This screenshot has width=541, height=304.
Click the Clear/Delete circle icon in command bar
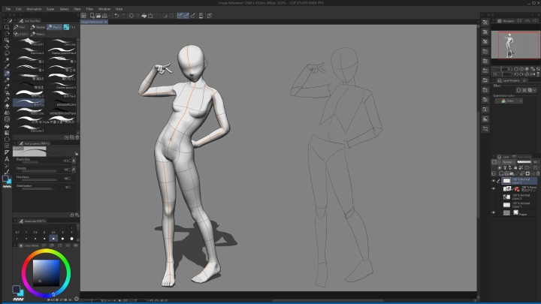131,16
